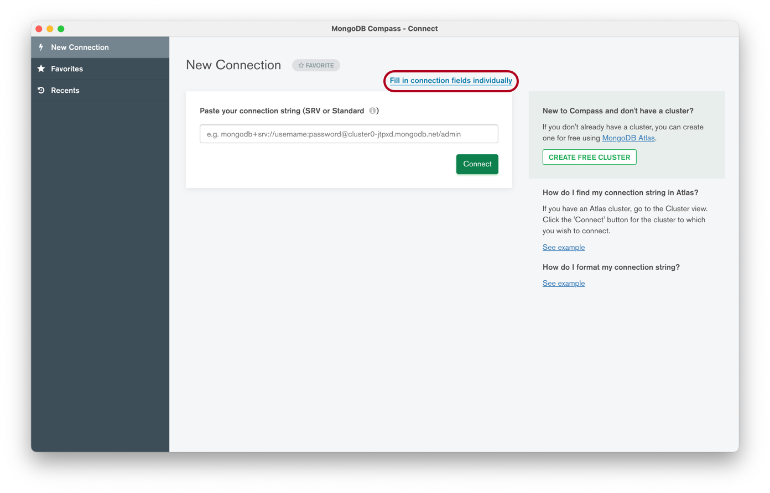Screen dimensions: 770x493
Task: Click CREATE FREE CLUSTER button
Action: click(590, 157)
